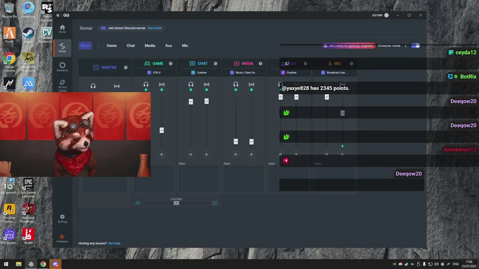Open Rockstar Games desktop shortcut
The width and height of the screenshot is (479, 269).
[9, 213]
